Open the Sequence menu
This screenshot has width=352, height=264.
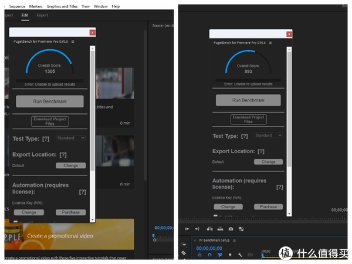coord(17,6)
